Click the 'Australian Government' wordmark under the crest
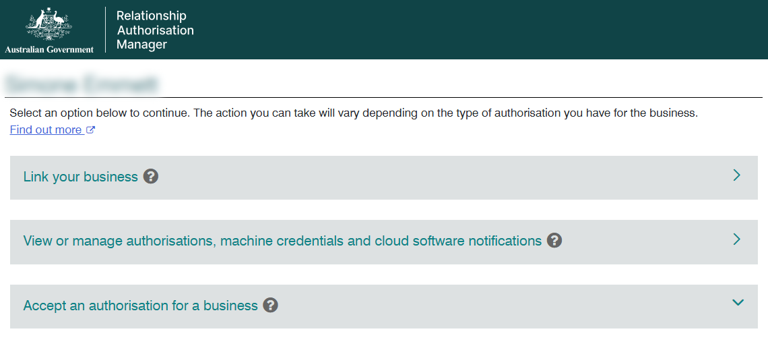This screenshot has width=768, height=344. pyautogui.click(x=49, y=49)
